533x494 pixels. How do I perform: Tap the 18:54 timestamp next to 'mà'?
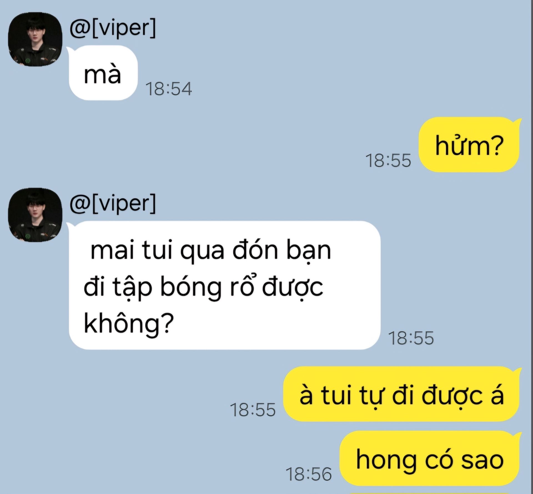pos(169,89)
